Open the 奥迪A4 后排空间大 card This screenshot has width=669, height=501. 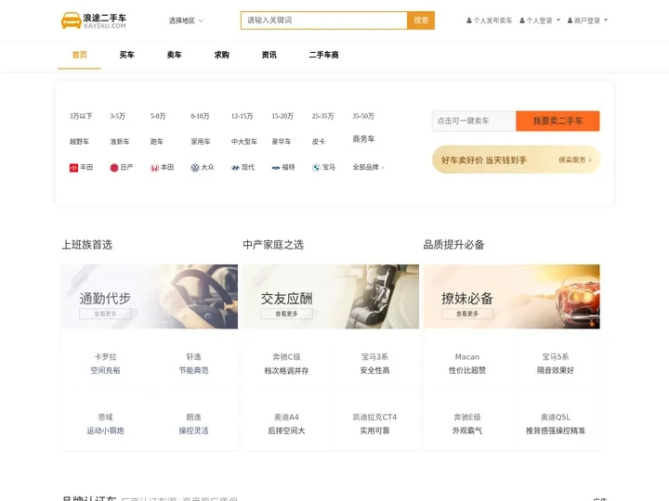pos(286,424)
